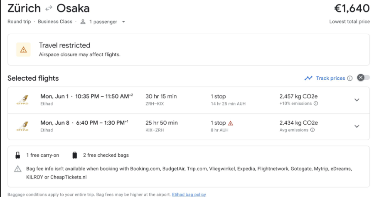Expand the Jun 8 Etihad flight details

(357, 126)
